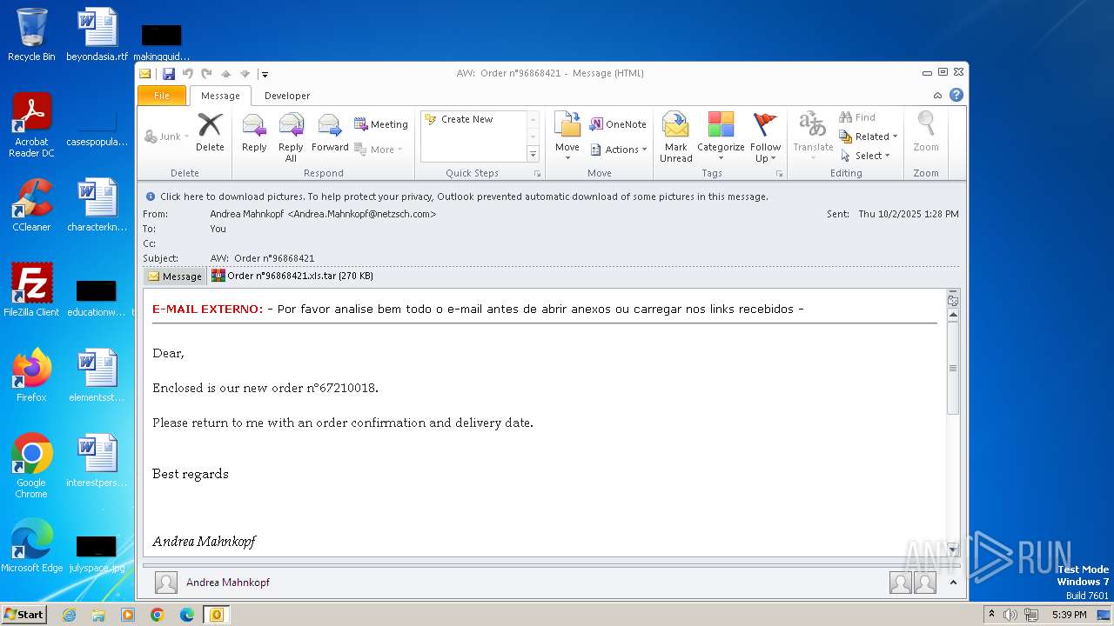Expand the Quick Steps gallery

point(534,154)
